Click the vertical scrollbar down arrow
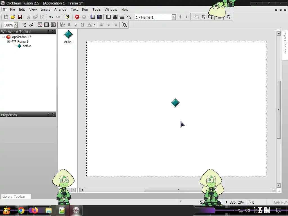This screenshot has height=216, width=288. tap(279, 185)
